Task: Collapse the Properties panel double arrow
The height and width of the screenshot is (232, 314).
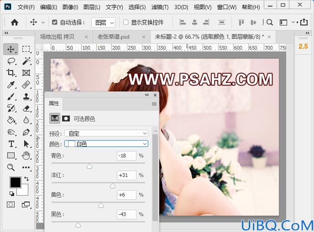Action: 147,95
